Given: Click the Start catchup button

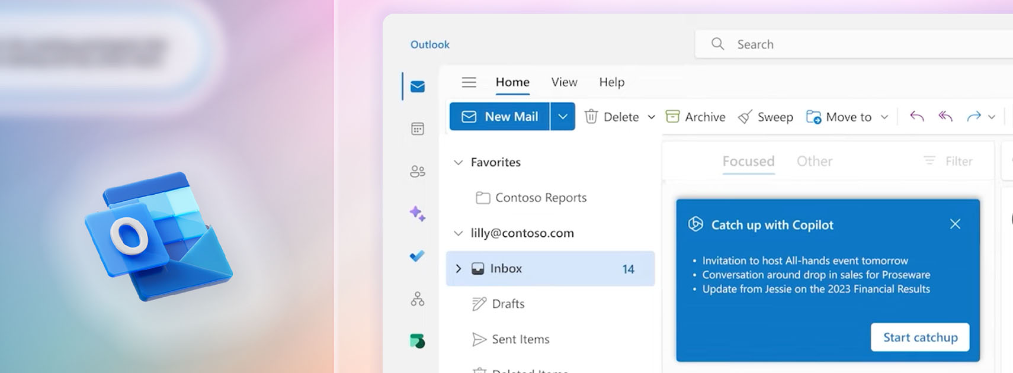Looking at the screenshot, I should tap(920, 337).
